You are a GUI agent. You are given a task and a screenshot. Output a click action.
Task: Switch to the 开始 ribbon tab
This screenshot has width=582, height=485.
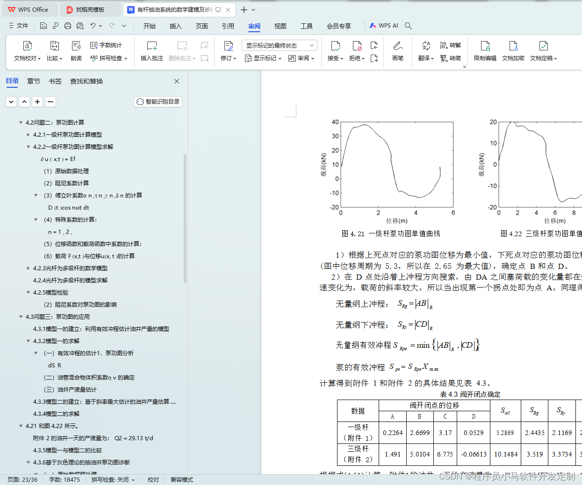[150, 26]
